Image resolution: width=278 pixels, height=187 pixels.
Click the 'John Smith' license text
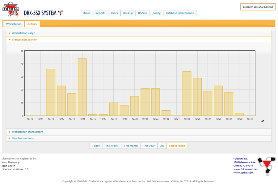(8, 166)
